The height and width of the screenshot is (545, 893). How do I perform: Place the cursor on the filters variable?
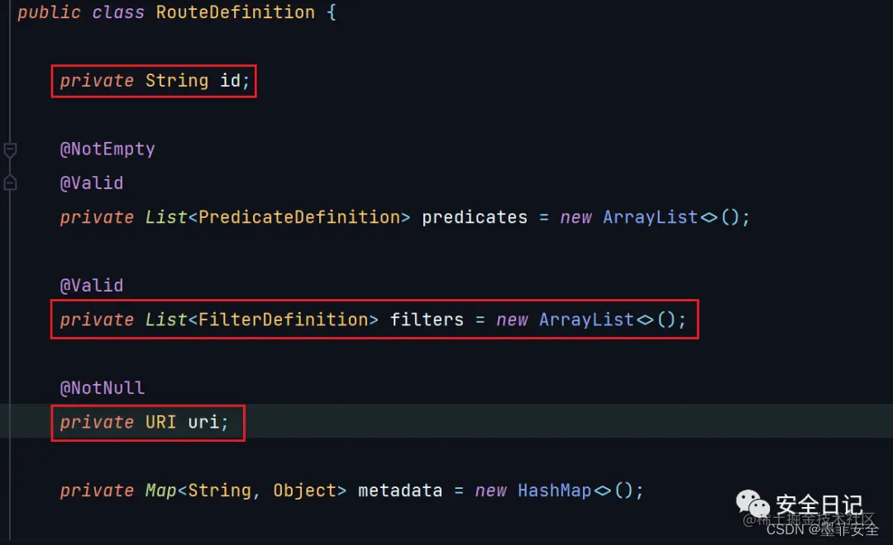(x=427, y=320)
